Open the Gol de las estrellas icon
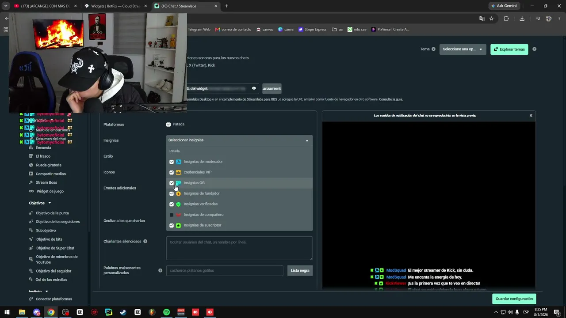 point(31,280)
